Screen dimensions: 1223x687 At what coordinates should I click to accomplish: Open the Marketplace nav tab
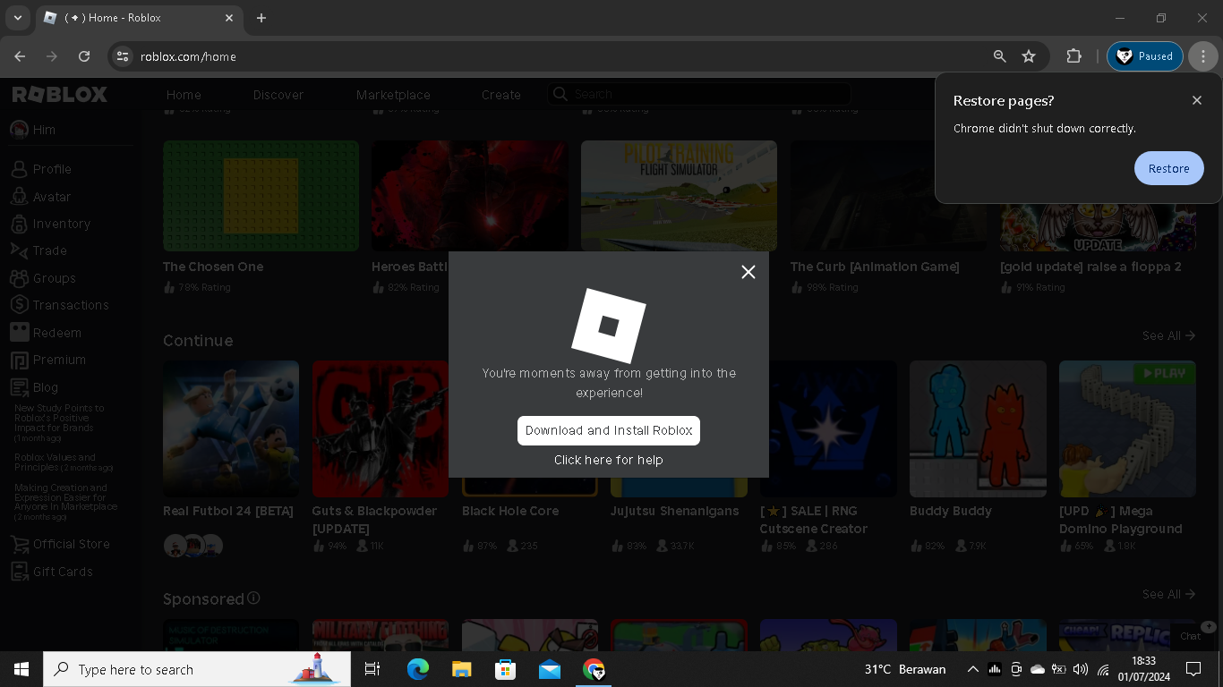tap(393, 95)
